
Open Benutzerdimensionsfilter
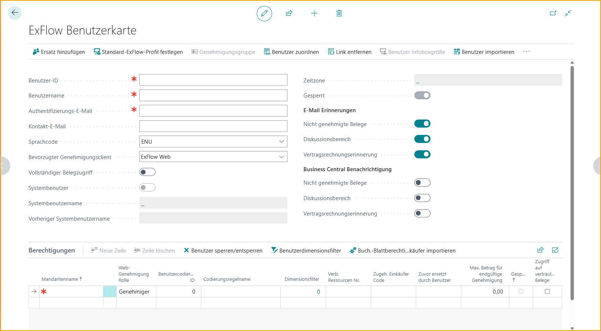tap(306, 251)
